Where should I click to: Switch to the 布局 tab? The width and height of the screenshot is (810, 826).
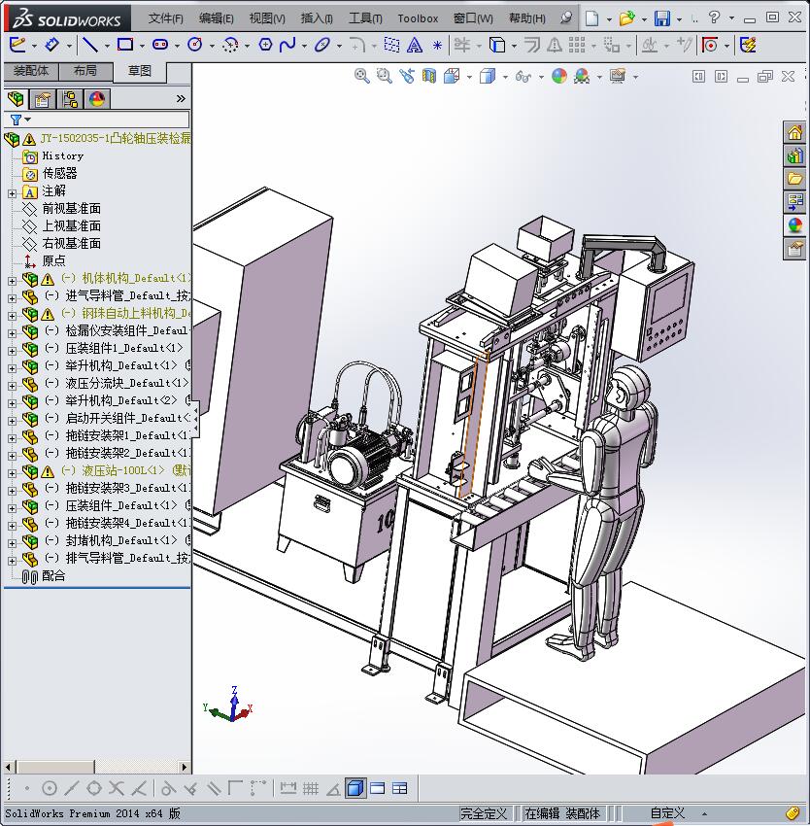[x=84, y=71]
